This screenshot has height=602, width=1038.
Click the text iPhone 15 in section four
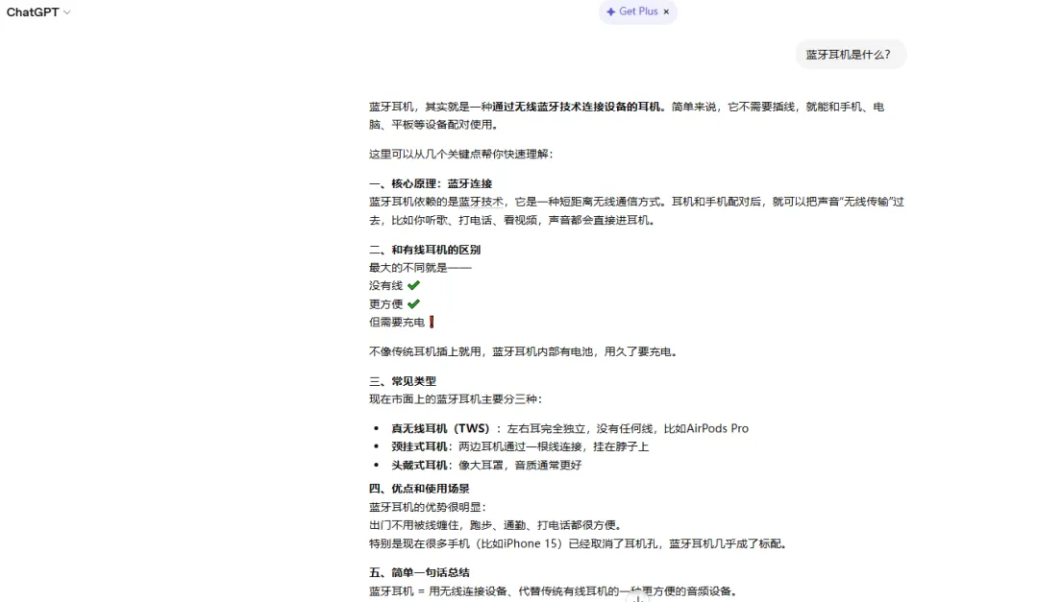(531, 543)
